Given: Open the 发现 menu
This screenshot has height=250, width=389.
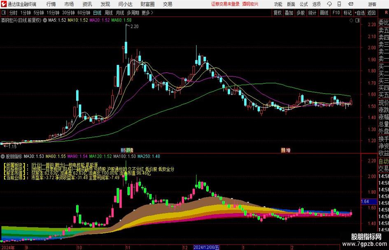Looking at the screenshot, I should tap(105, 4).
